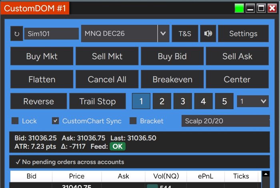Viewport: 280px width, 188px height.
Task: Flatten the current position
Action: [x=42, y=79]
